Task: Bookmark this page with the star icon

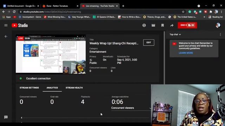Action: [183, 12]
